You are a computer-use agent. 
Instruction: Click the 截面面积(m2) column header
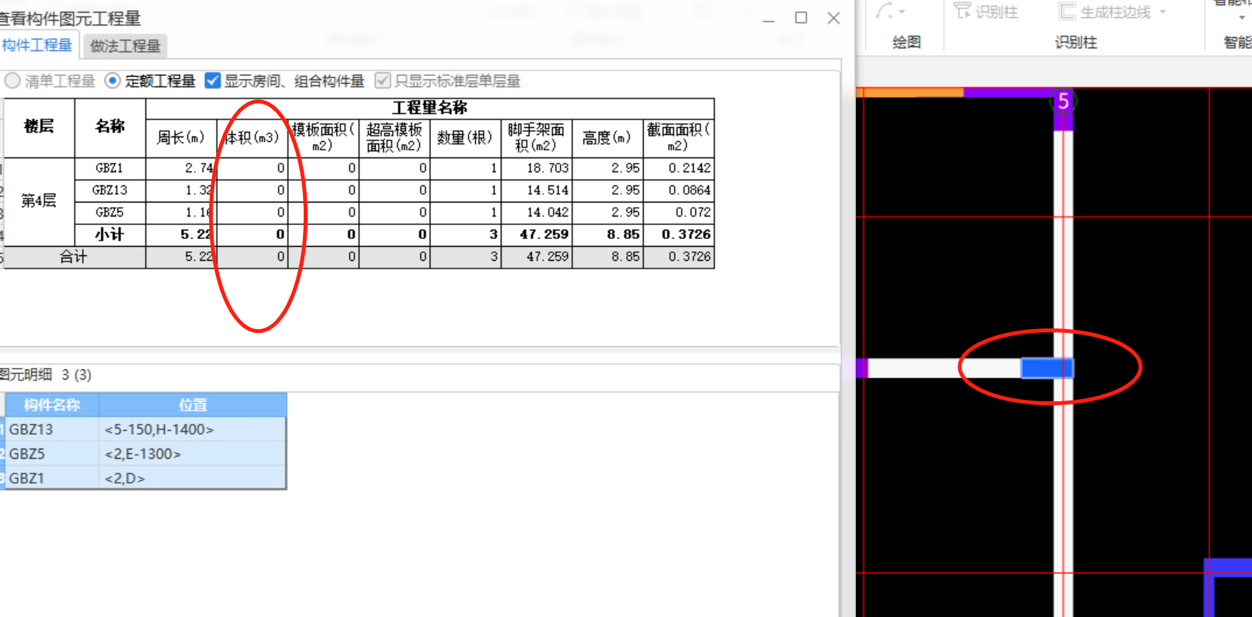coord(679,138)
